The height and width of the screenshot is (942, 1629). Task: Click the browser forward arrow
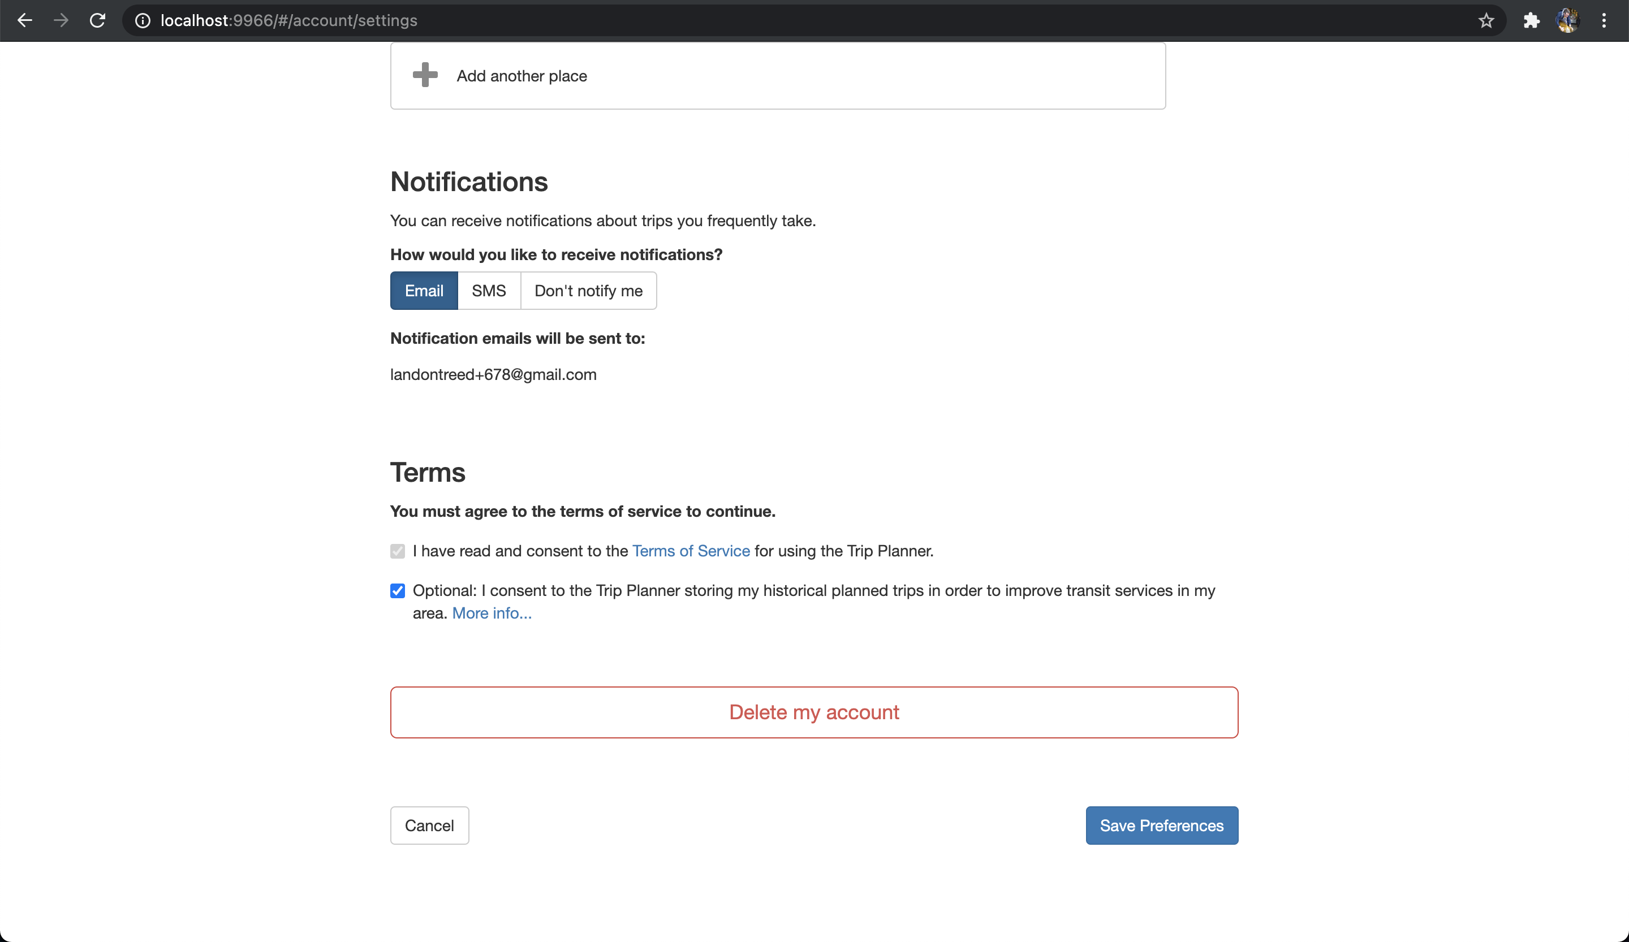pos(61,21)
